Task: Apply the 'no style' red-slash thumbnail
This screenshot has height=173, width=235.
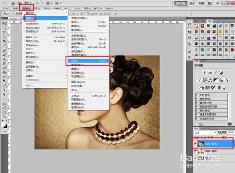Action: tap(196, 26)
